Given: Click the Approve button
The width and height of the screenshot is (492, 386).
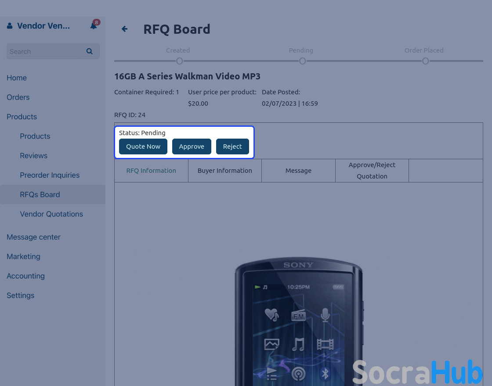Looking at the screenshot, I should (x=192, y=147).
